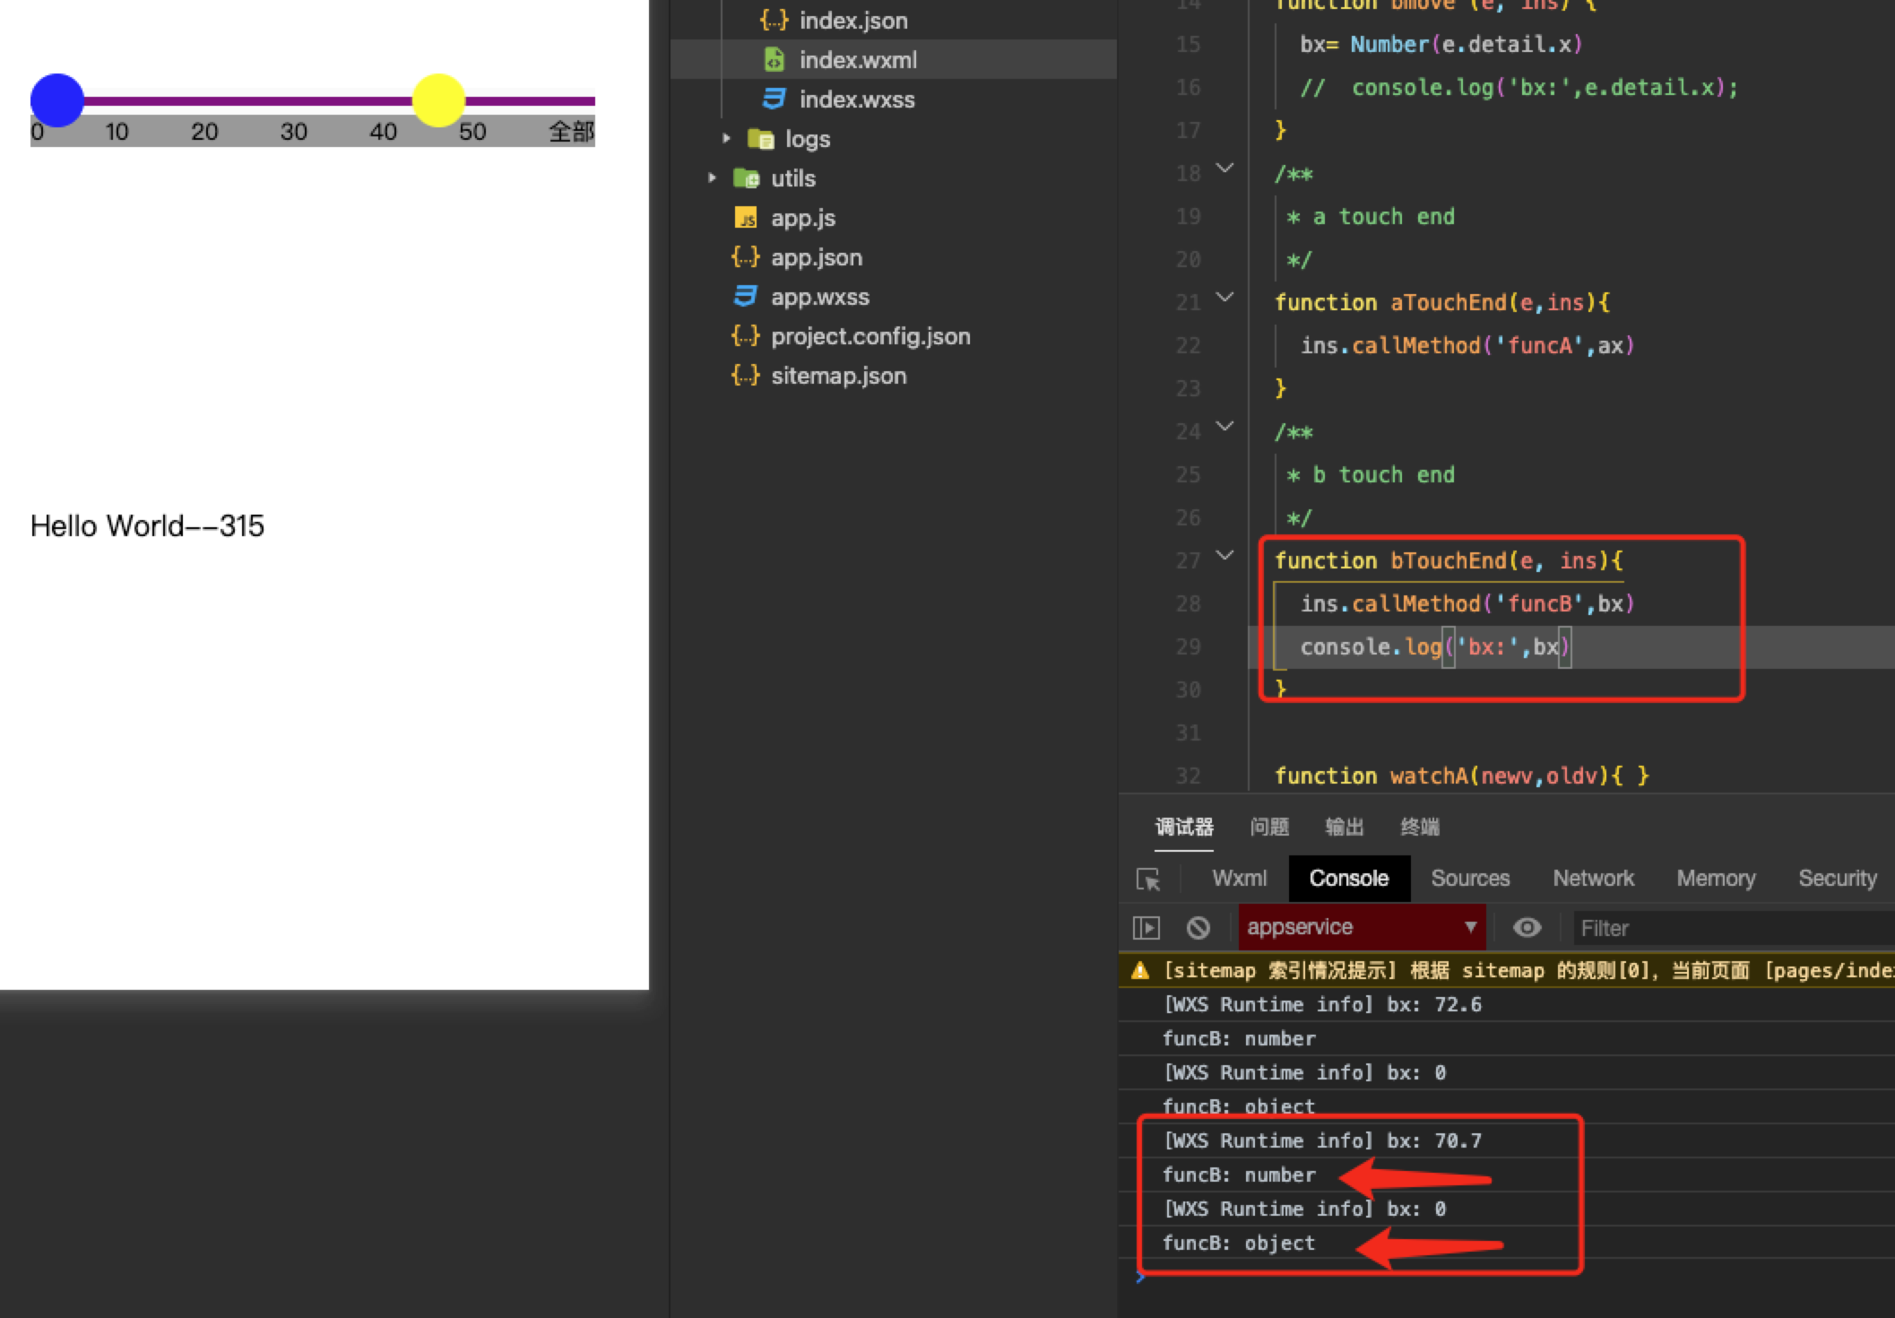Click the index.wxml file icon
This screenshot has height=1318, width=1895.
click(x=774, y=60)
